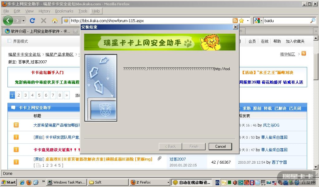Open thread 卡卡意见建议大征集
Viewport: 319px width, 187px height.
click(x=57, y=150)
